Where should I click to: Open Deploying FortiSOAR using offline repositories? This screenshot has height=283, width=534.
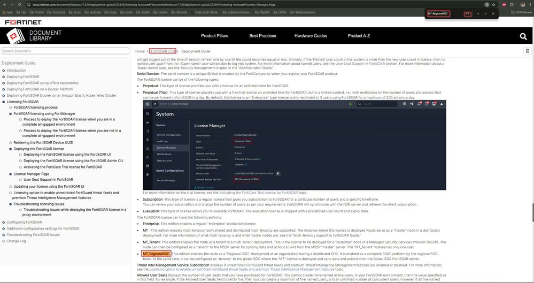pos(43,83)
